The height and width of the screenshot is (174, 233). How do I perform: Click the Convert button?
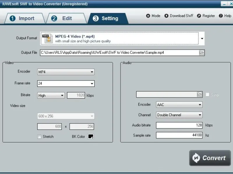[x=210, y=158]
